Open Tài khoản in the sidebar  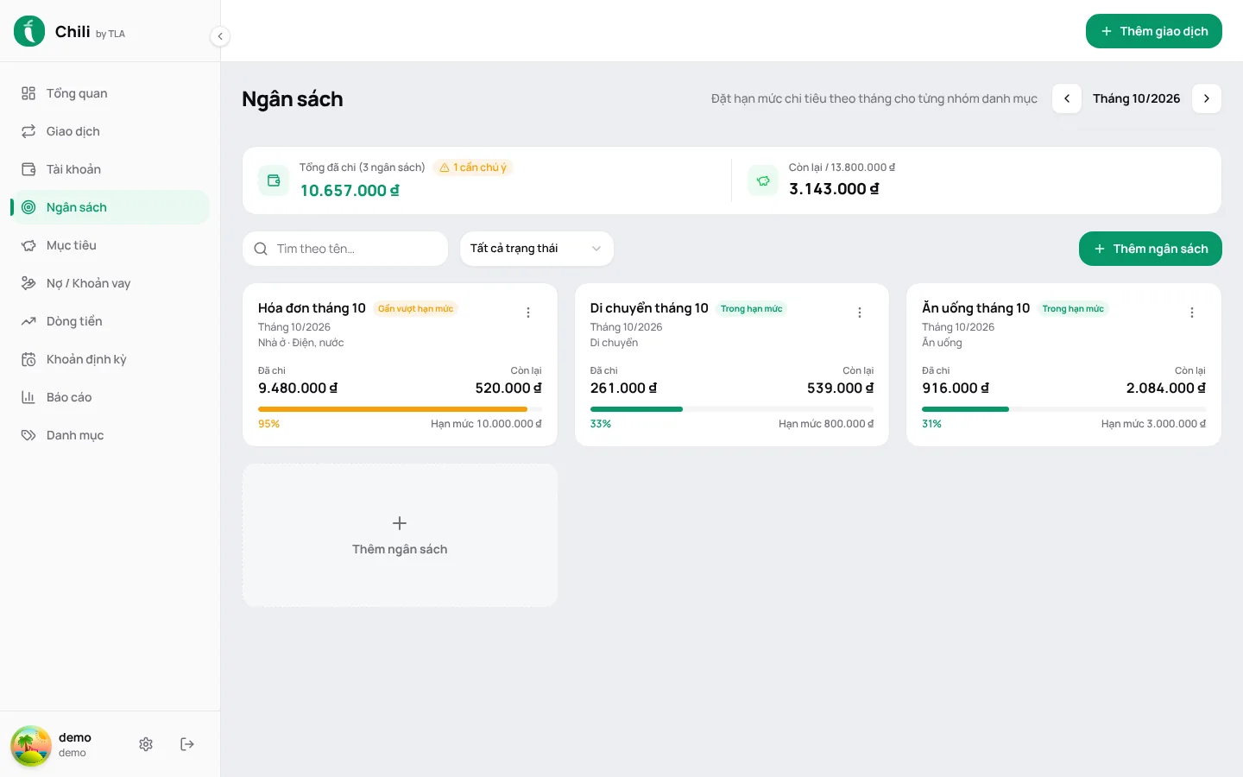click(110, 169)
